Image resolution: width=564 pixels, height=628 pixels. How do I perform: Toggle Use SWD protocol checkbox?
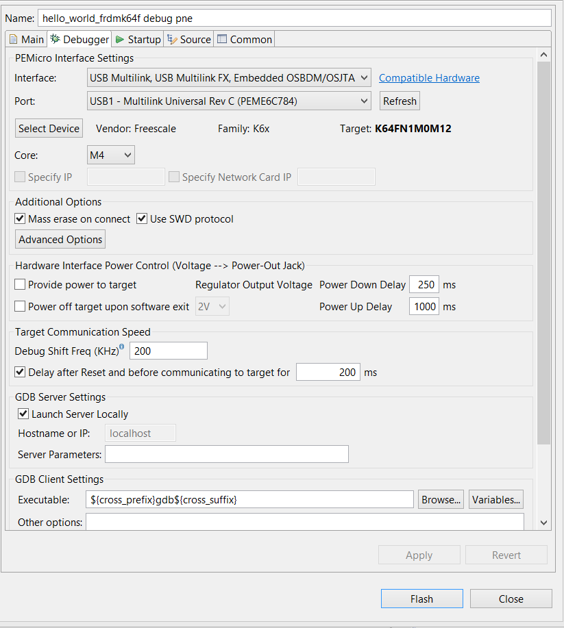pyautogui.click(x=143, y=219)
